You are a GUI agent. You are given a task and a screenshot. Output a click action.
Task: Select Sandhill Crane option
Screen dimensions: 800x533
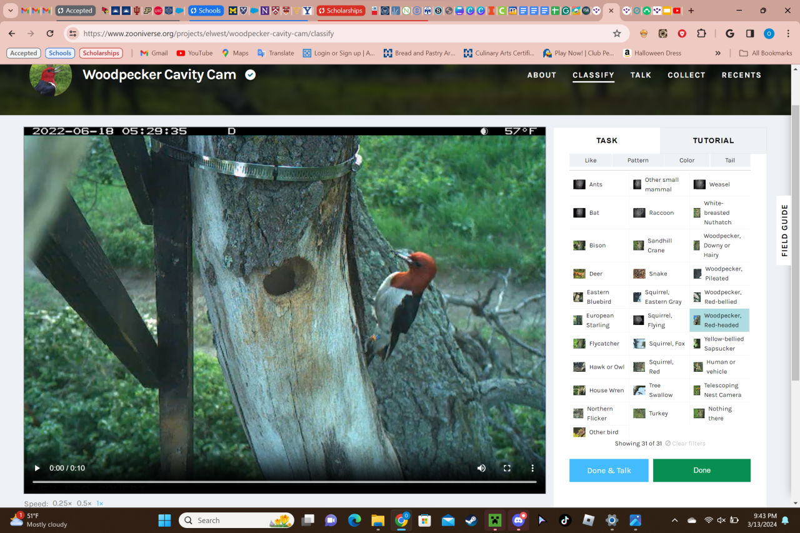659,246
